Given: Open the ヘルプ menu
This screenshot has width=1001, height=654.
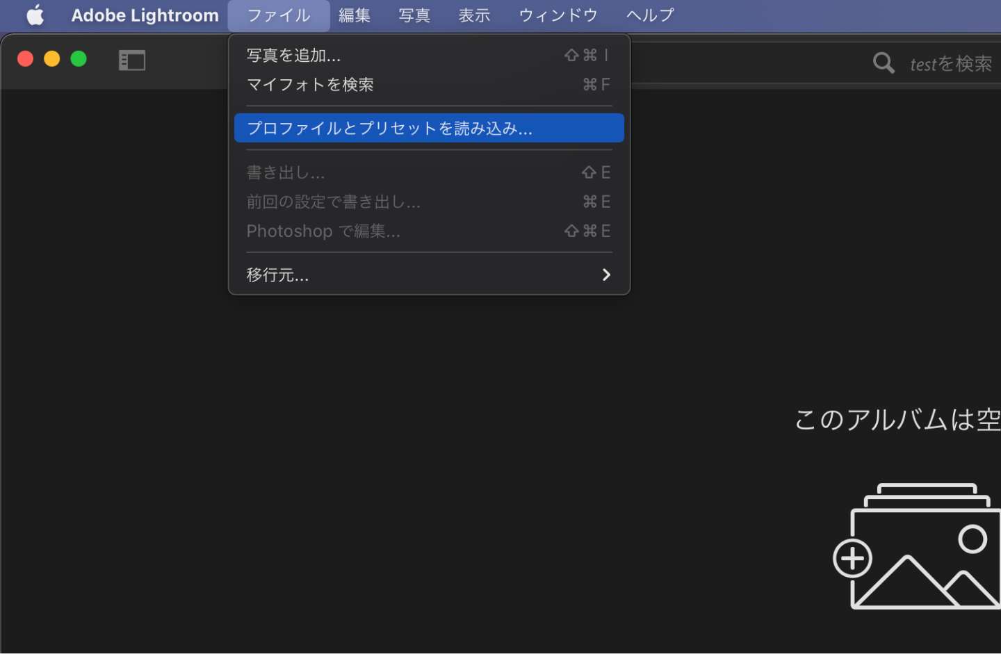Looking at the screenshot, I should [650, 15].
